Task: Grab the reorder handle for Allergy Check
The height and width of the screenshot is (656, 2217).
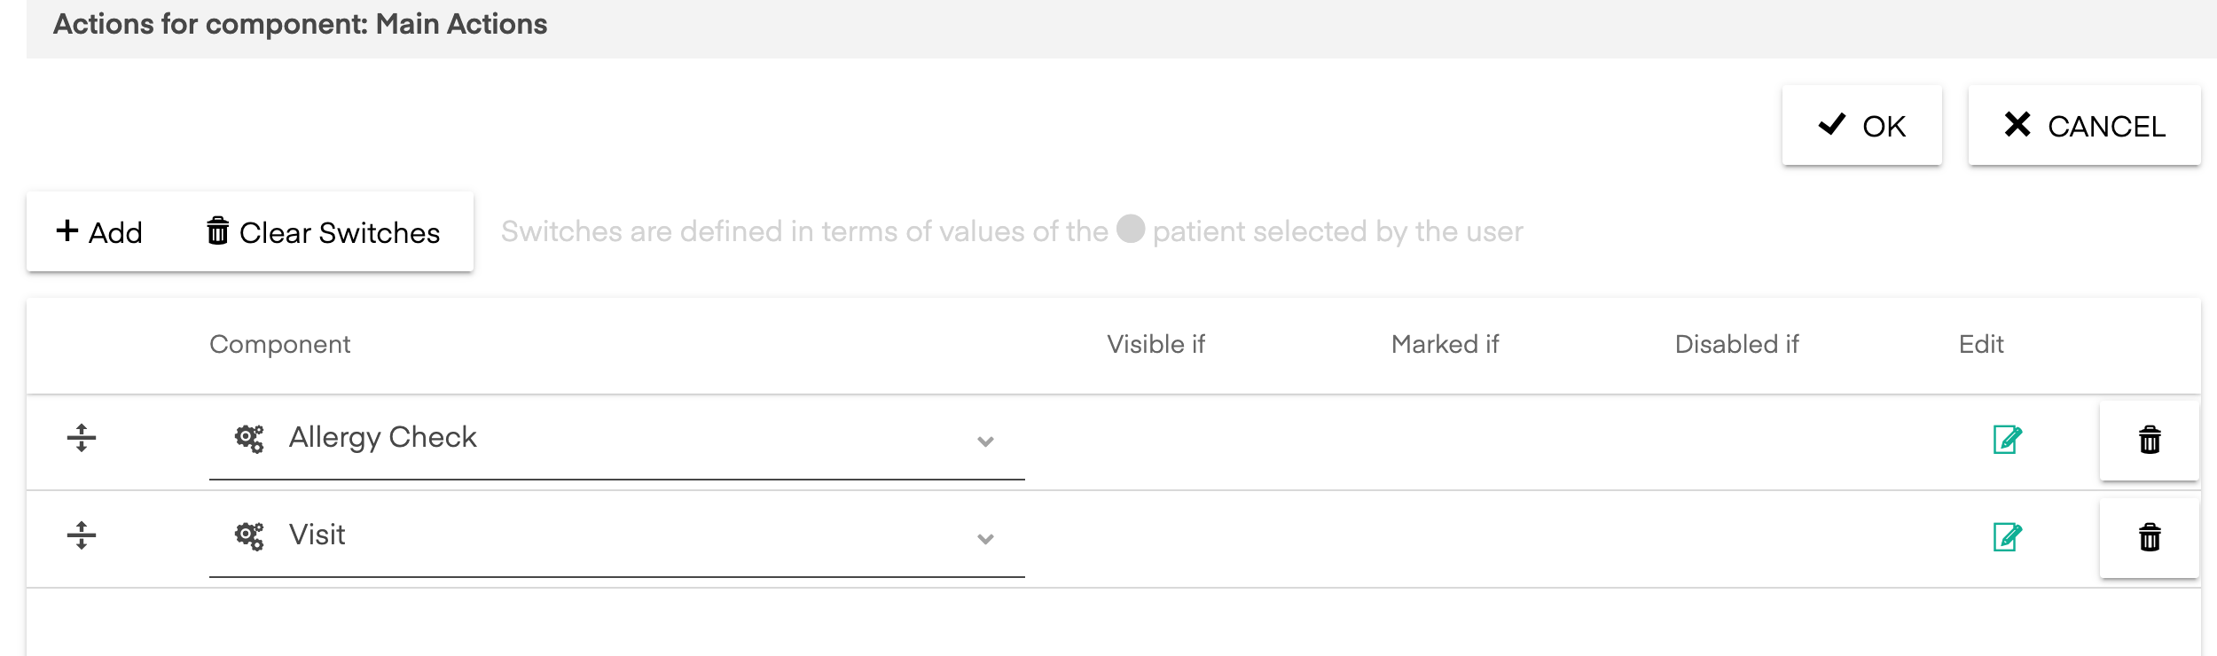Action: (82, 438)
